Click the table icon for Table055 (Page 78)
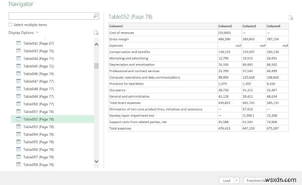This screenshot has width=302, height=185. [x=19, y=142]
